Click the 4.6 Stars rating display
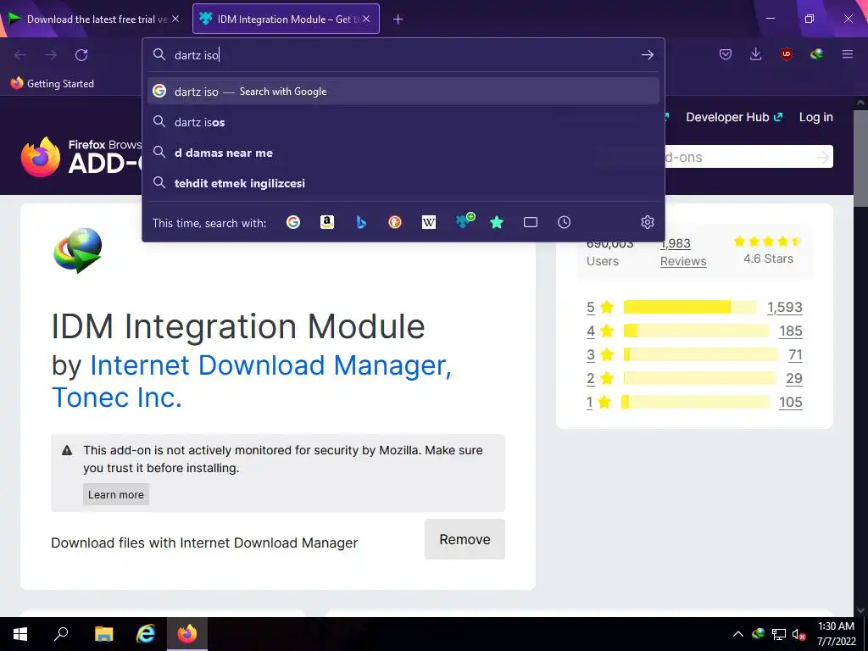Screen dimensions: 868x651 coord(768,250)
